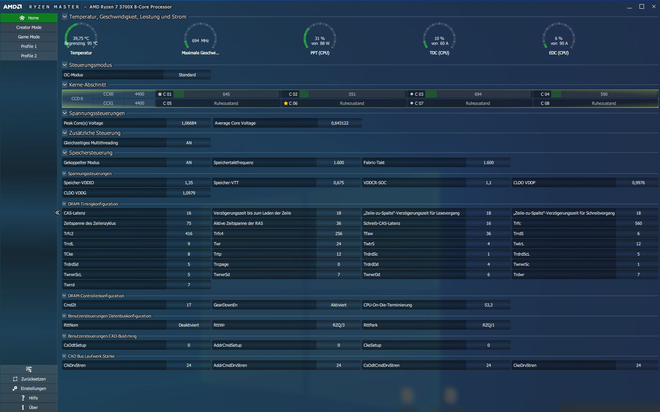The height and width of the screenshot is (412, 660).
Task: Click the dot marker beside core C 07
Action: point(412,103)
